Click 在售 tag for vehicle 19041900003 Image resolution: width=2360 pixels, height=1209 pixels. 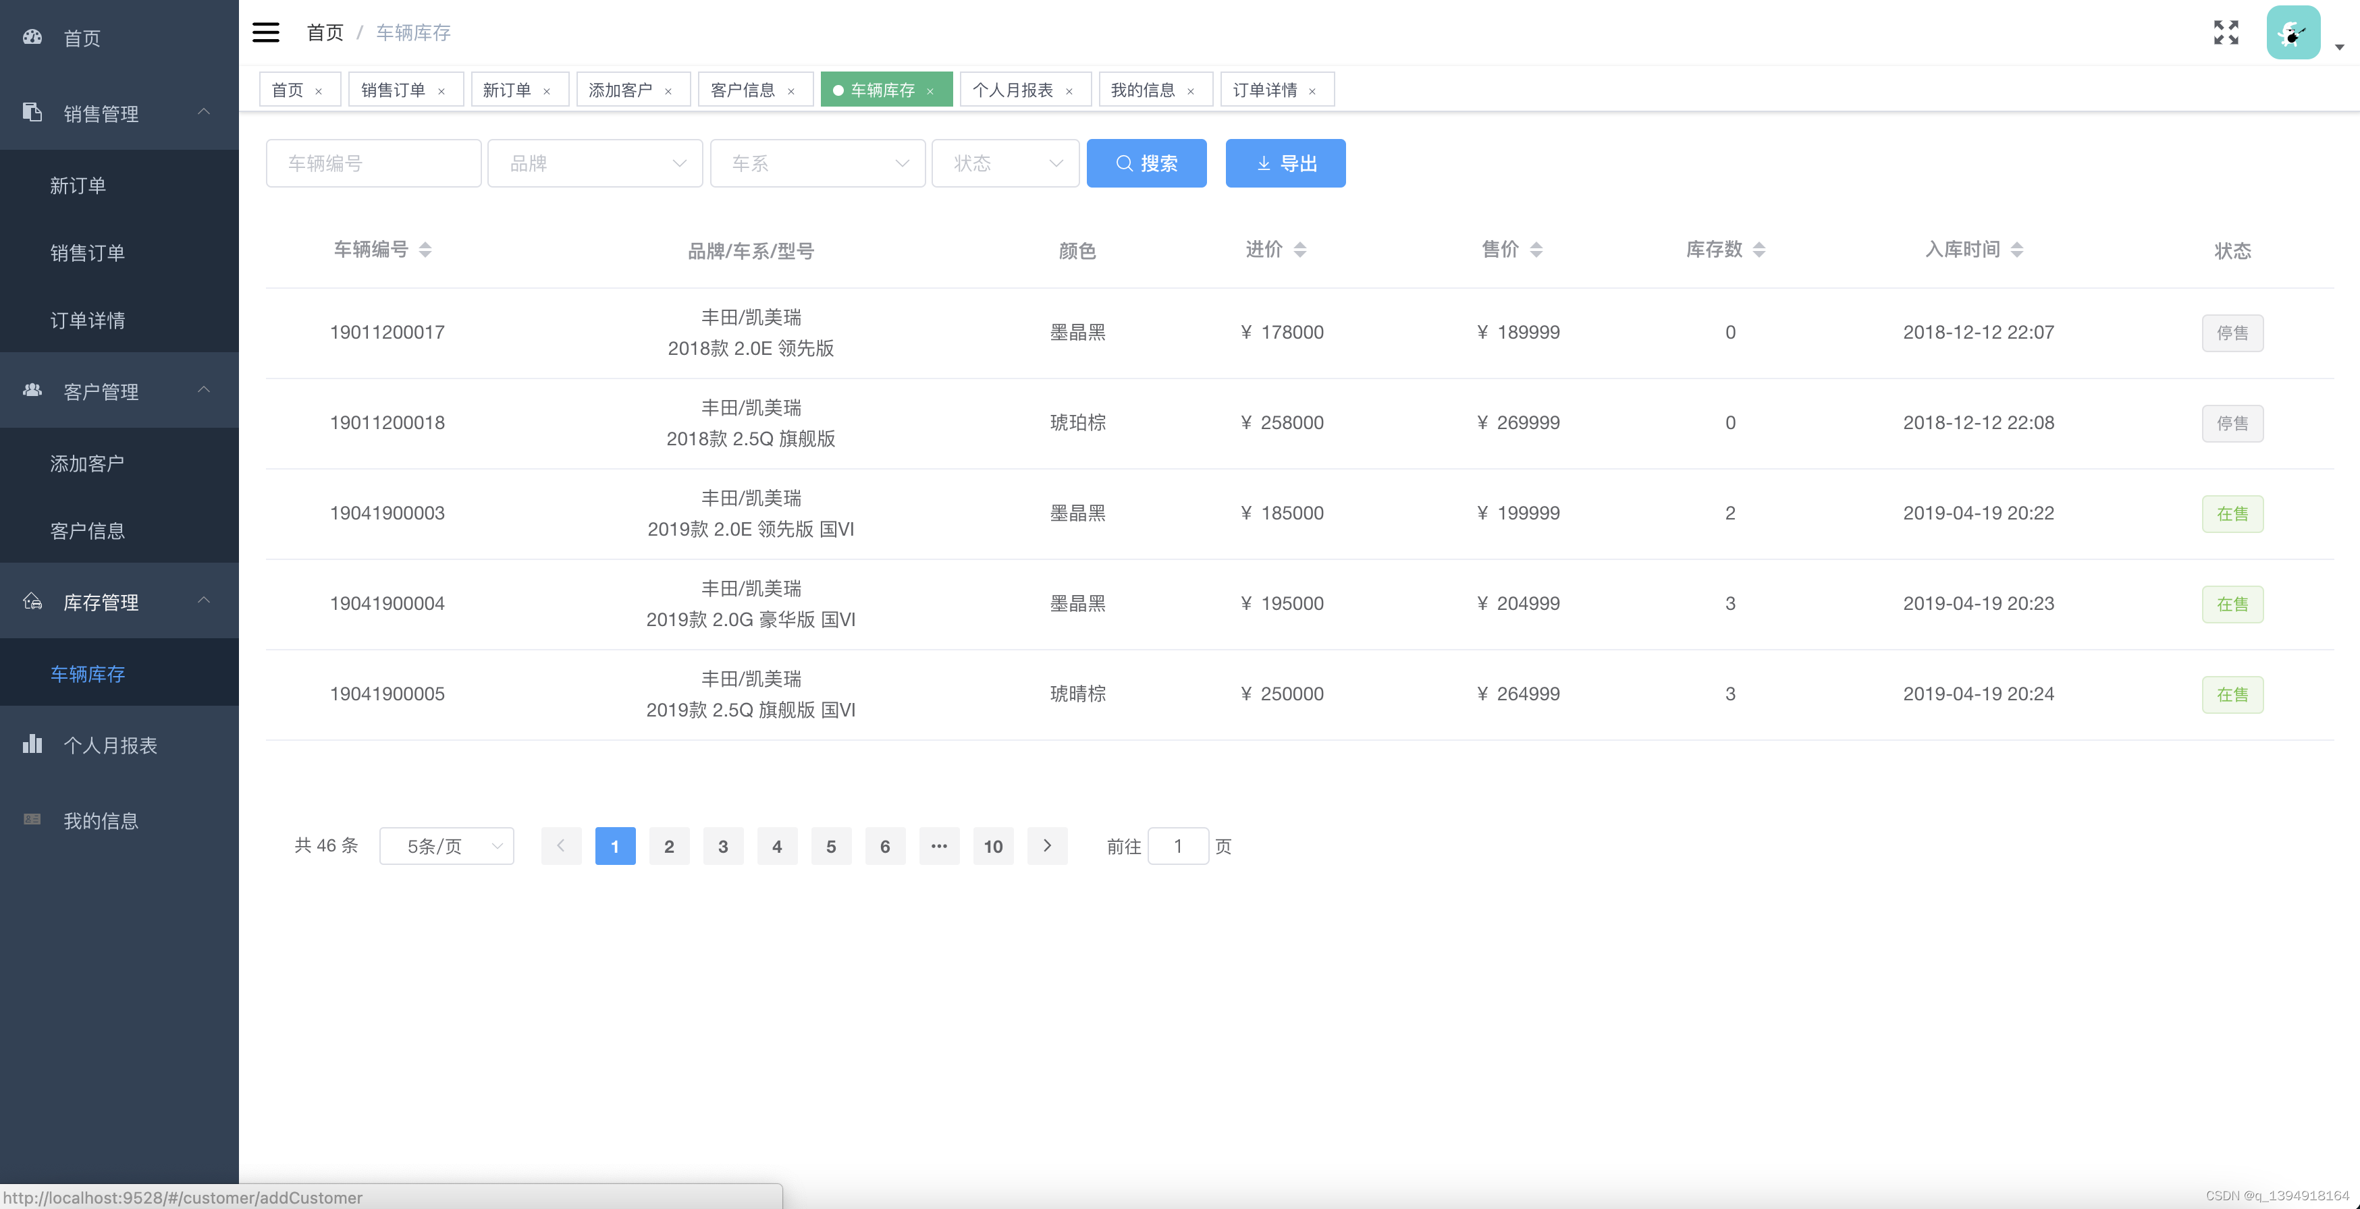point(2232,513)
